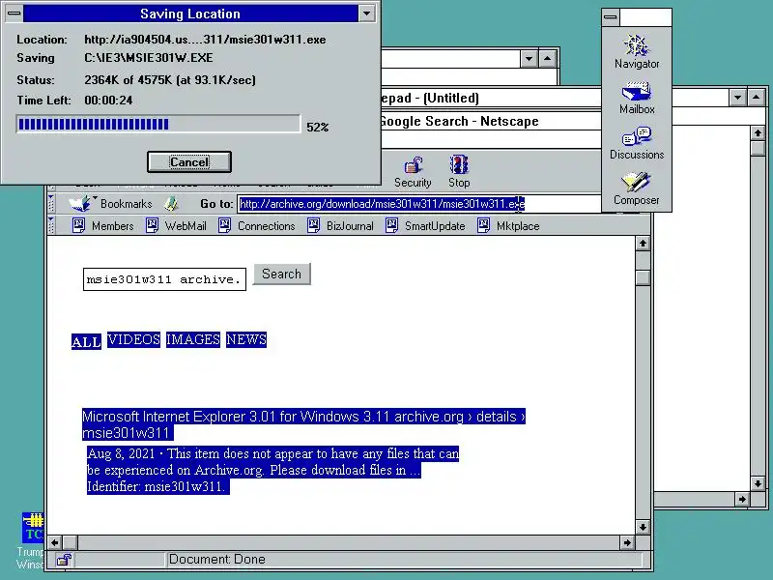Image resolution: width=773 pixels, height=580 pixels.
Task: Collapse the personal toolbar grip
Action: 51,225
